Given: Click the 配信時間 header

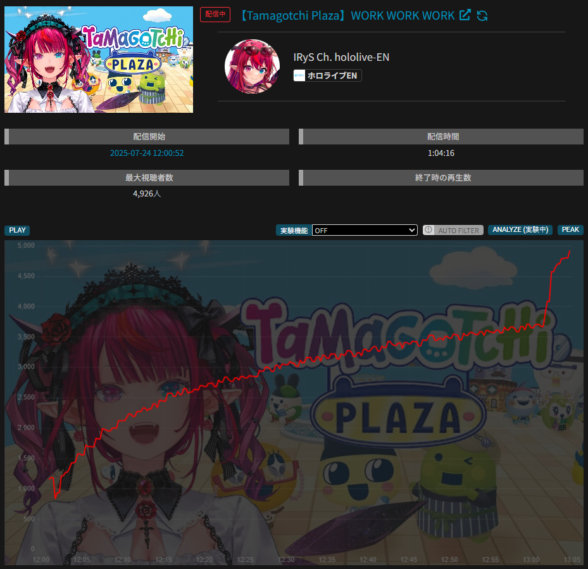Looking at the screenshot, I should click(x=441, y=137).
